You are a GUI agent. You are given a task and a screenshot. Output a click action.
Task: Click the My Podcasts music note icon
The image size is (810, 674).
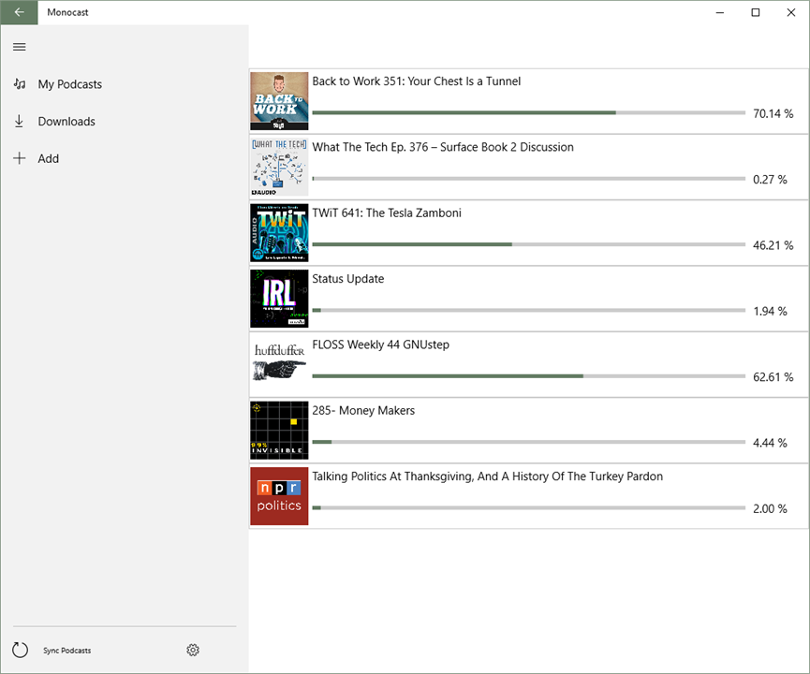19,84
